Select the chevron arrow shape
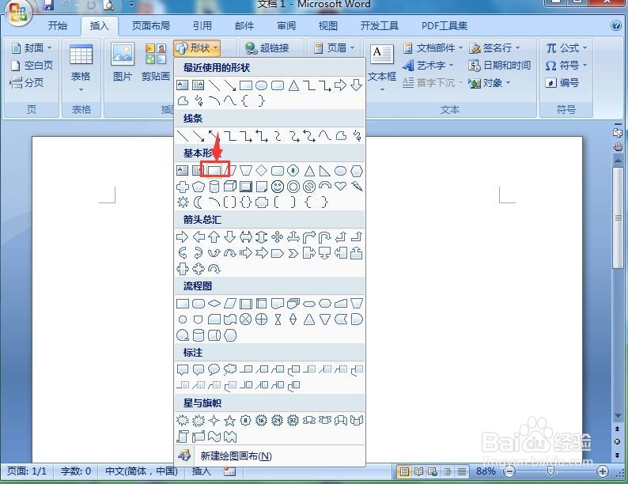The image size is (628, 484). point(293,253)
